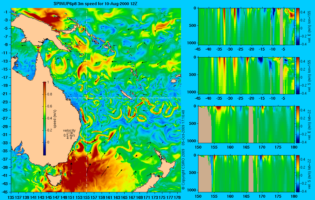Click the '179' longitude tick below the map
Viewport: 315px width, 200px height.
[177, 197]
